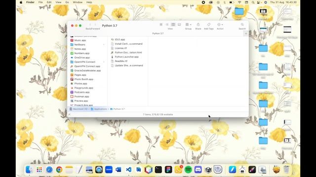
Task: Click the Search magnifier in Finder toolbar
Action: click(242, 25)
